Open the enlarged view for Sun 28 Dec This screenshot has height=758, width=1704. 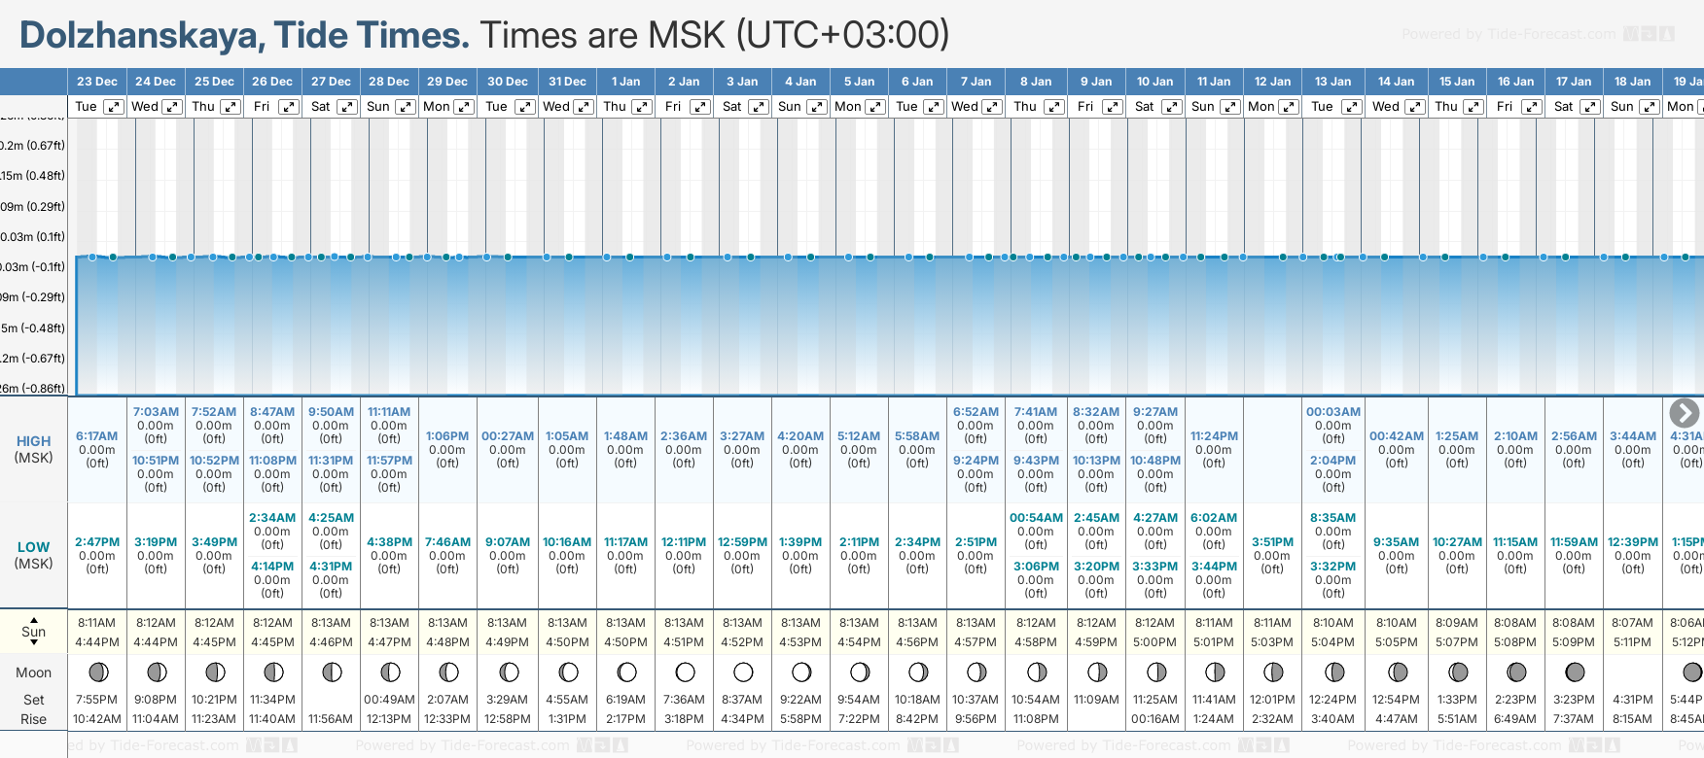[x=406, y=107]
